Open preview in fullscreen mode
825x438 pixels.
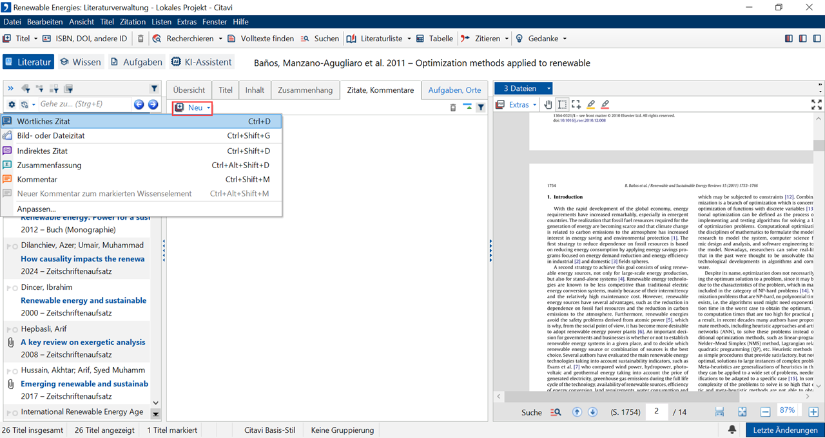point(816,104)
